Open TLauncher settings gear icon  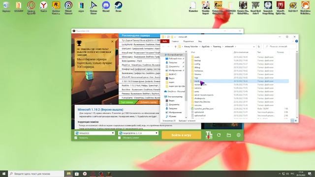(x=238, y=135)
